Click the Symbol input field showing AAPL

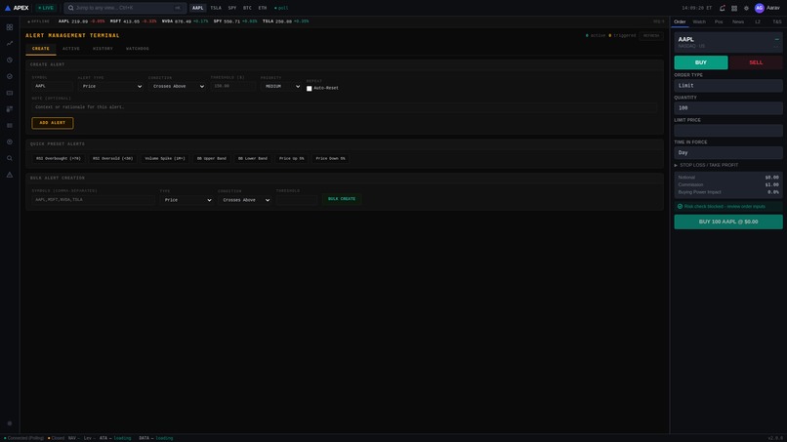tap(52, 86)
